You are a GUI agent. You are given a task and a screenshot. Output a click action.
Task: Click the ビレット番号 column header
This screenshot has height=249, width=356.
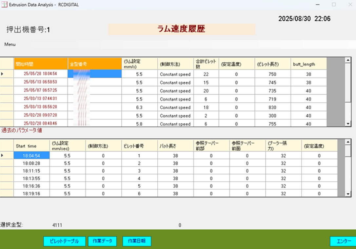click(139, 146)
